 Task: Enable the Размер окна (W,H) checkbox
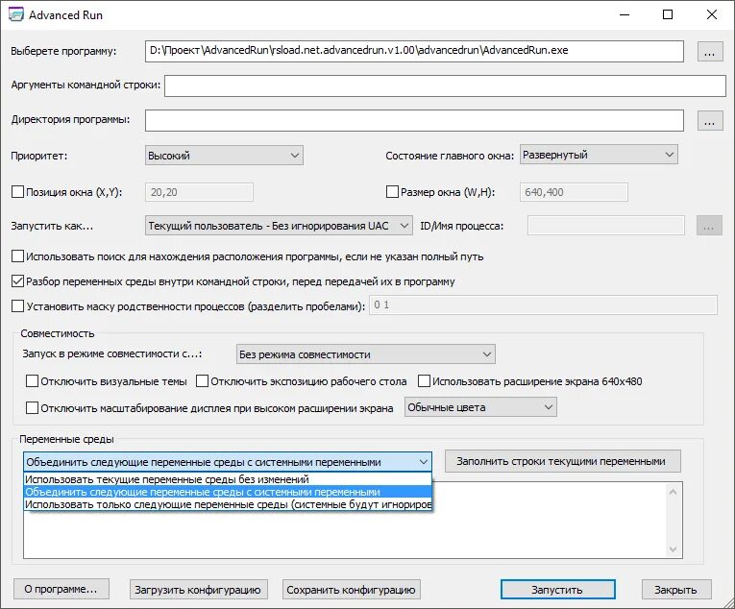(x=392, y=192)
